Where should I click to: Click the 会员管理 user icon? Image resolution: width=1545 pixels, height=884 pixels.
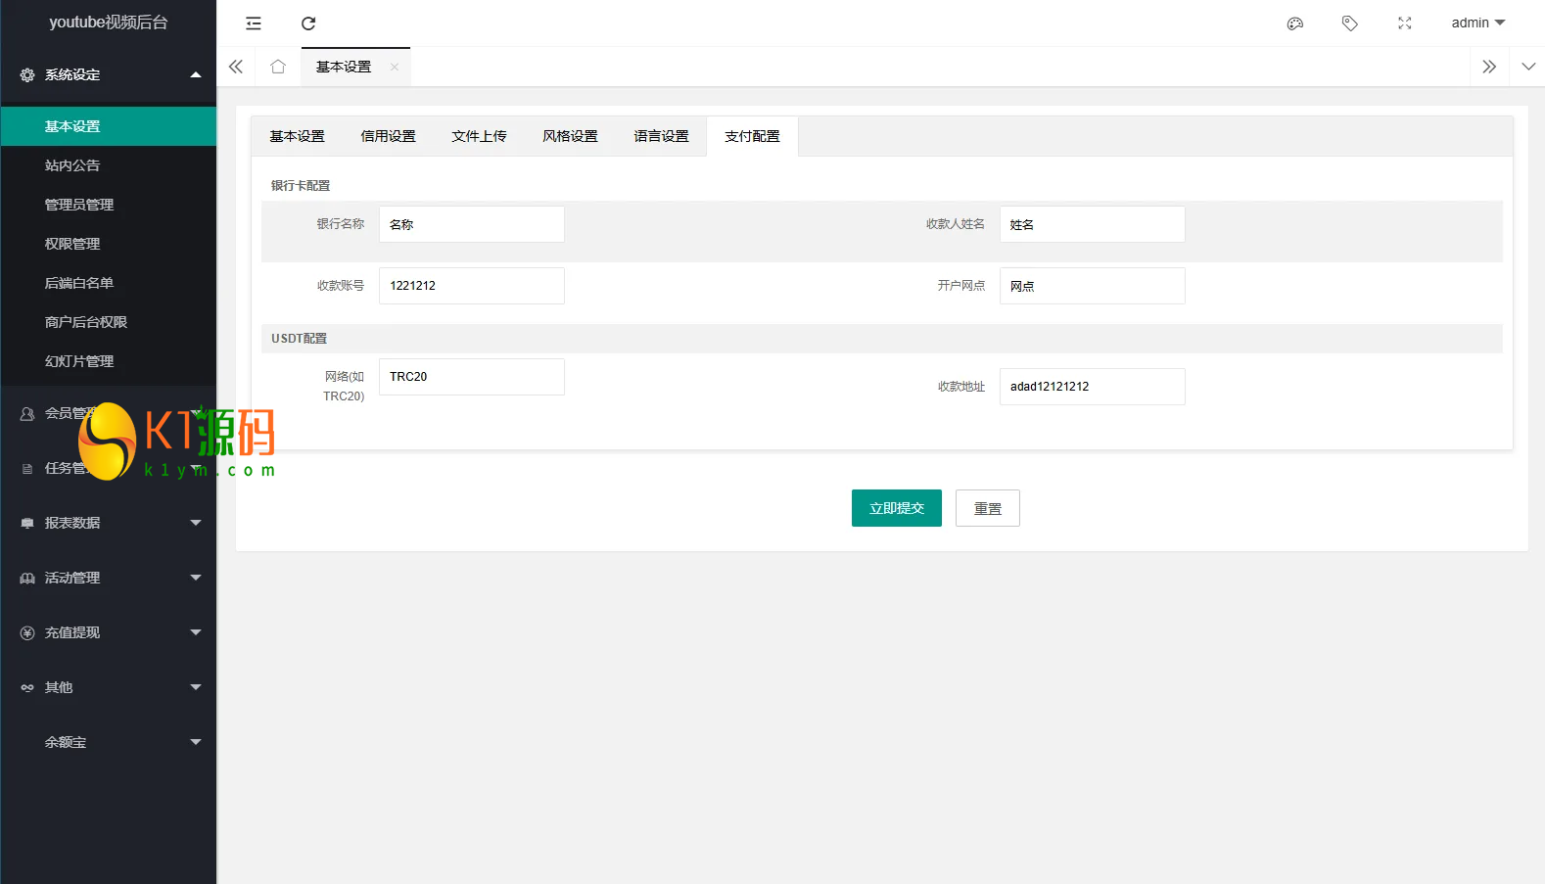pyautogui.click(x=27, y=414)
